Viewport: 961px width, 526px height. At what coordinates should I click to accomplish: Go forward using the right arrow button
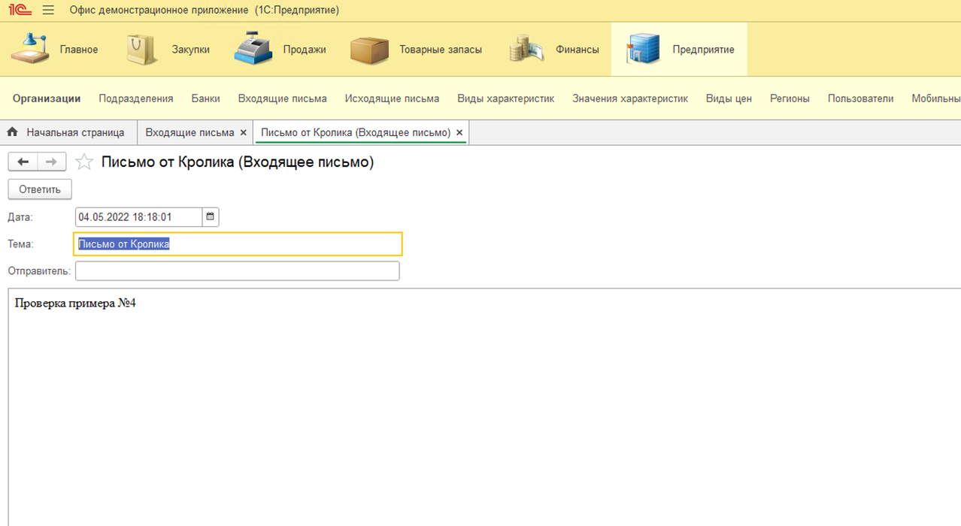coord(51,162)
